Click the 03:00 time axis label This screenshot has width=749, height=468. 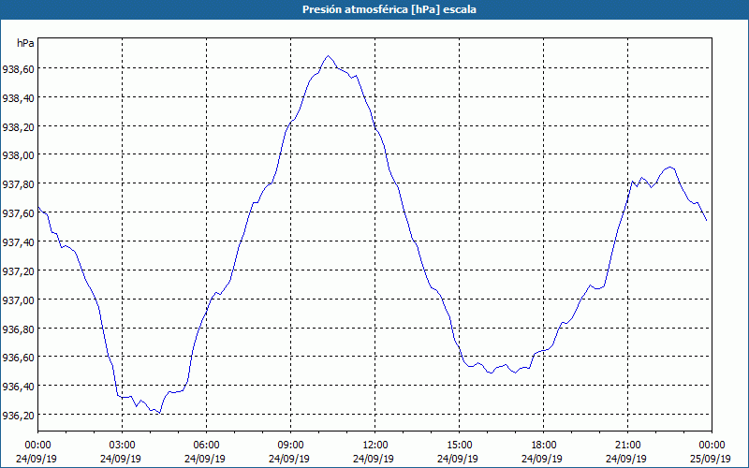pos(123,446)
